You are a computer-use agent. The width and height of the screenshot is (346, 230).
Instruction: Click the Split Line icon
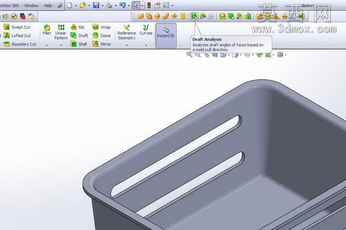(x=222, y=16)
